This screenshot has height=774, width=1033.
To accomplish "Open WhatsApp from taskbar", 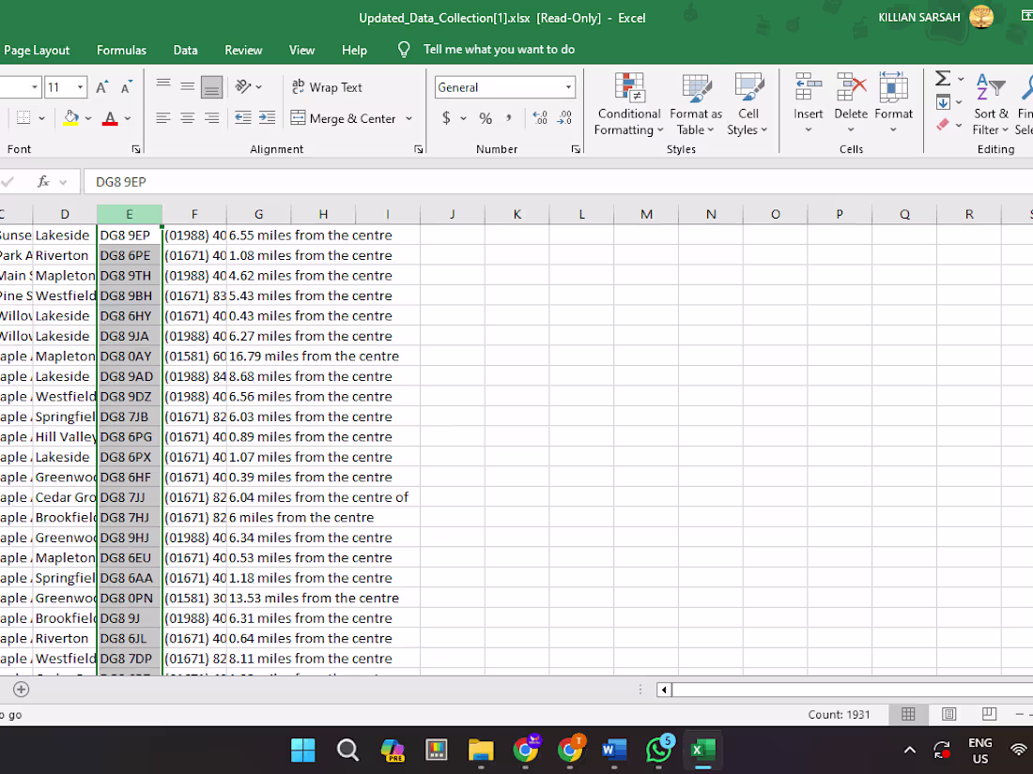I will (659, 750).
